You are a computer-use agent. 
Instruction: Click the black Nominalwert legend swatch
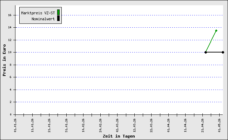click(58, 18)
